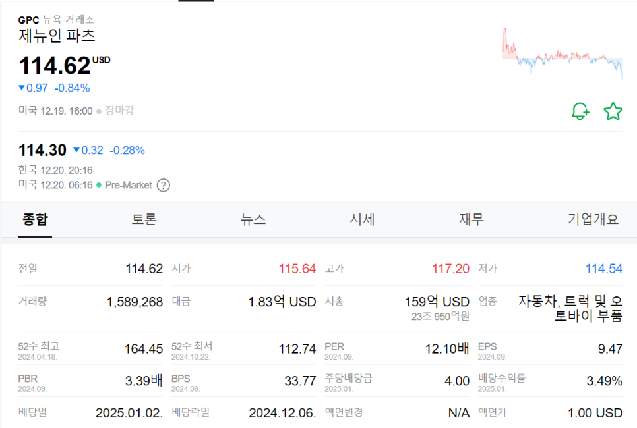Click the blue down arrow beside 0.97
The height and width of the screenshot is (428, 637).
(x=22, y=88)
